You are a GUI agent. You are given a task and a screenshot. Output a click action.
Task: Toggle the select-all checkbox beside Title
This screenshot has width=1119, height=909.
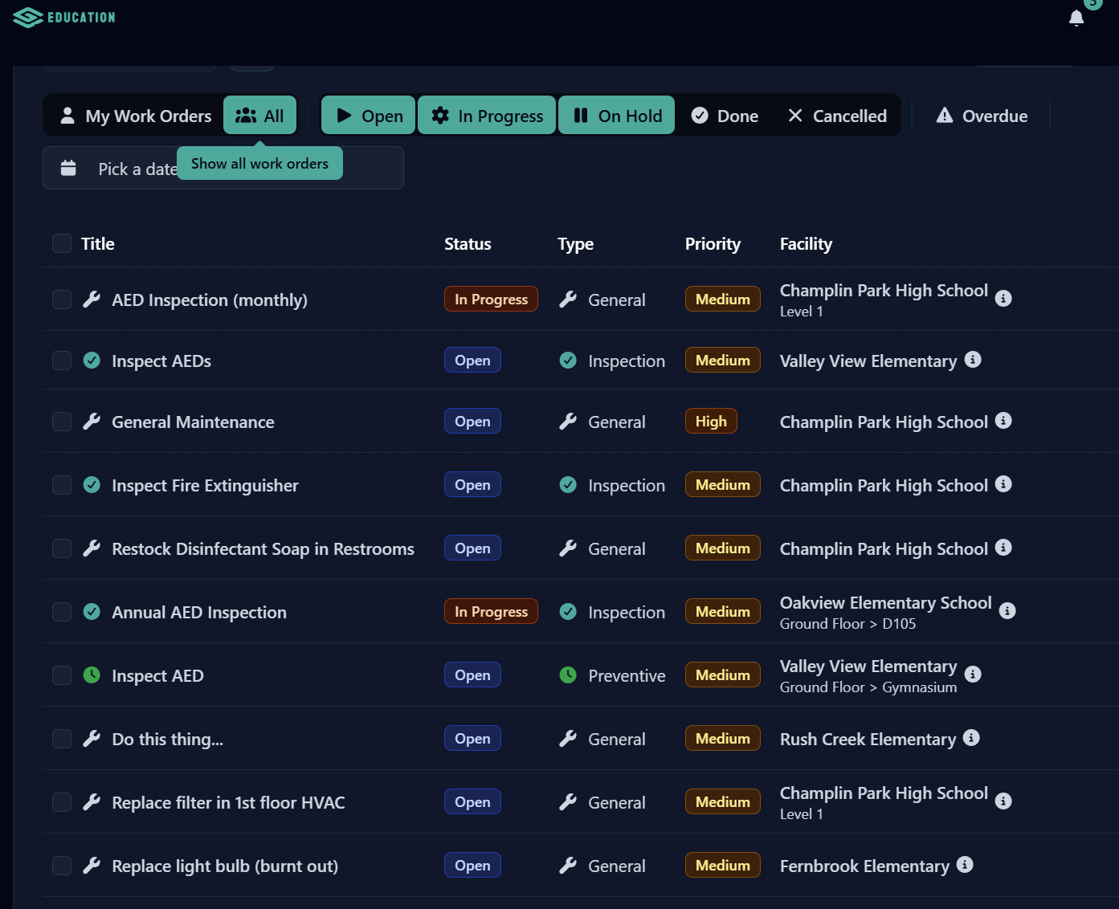coord(62,243)
